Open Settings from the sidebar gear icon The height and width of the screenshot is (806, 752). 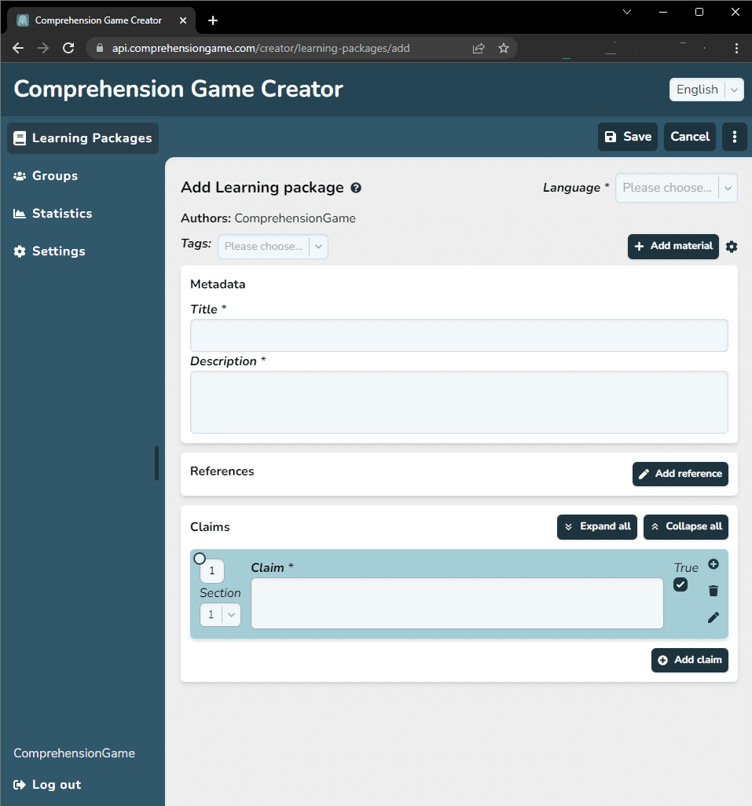[x=19, y=251]
